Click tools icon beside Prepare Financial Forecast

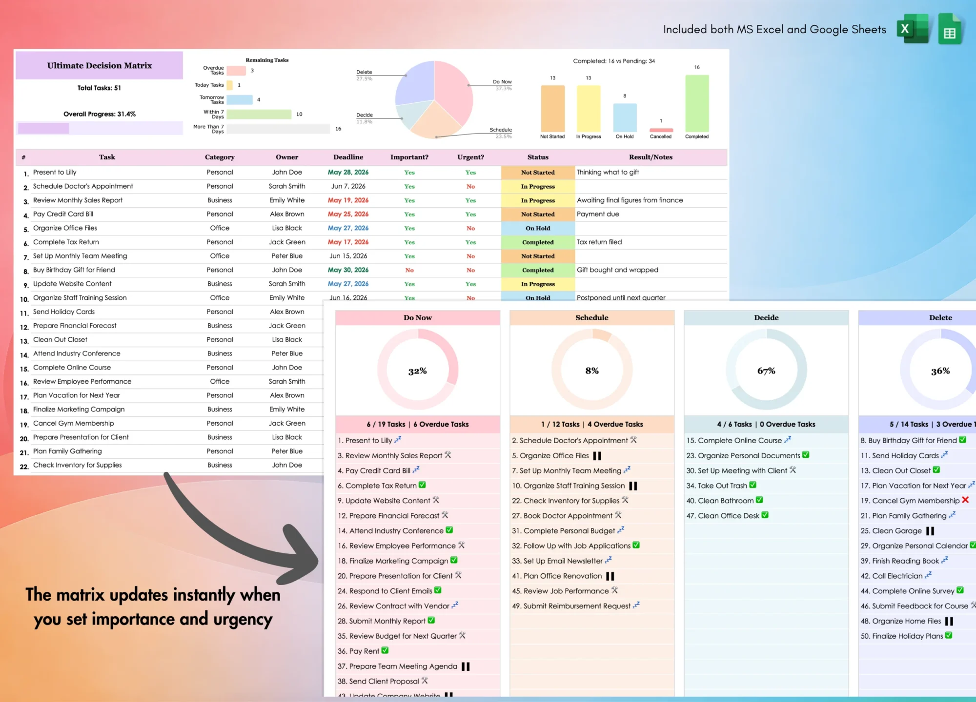[x=445, y=515]
